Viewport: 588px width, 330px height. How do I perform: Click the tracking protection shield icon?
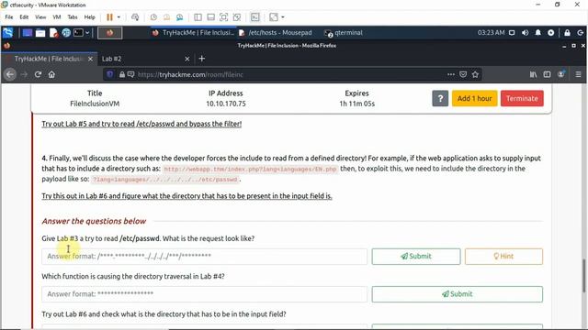pos(110,74)
